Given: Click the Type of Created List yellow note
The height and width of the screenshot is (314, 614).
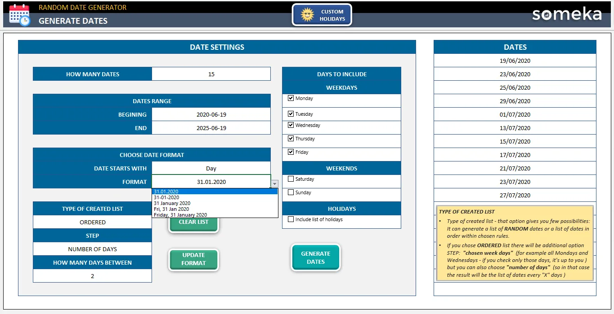Looking at the screenshot, I should (515, 243).
